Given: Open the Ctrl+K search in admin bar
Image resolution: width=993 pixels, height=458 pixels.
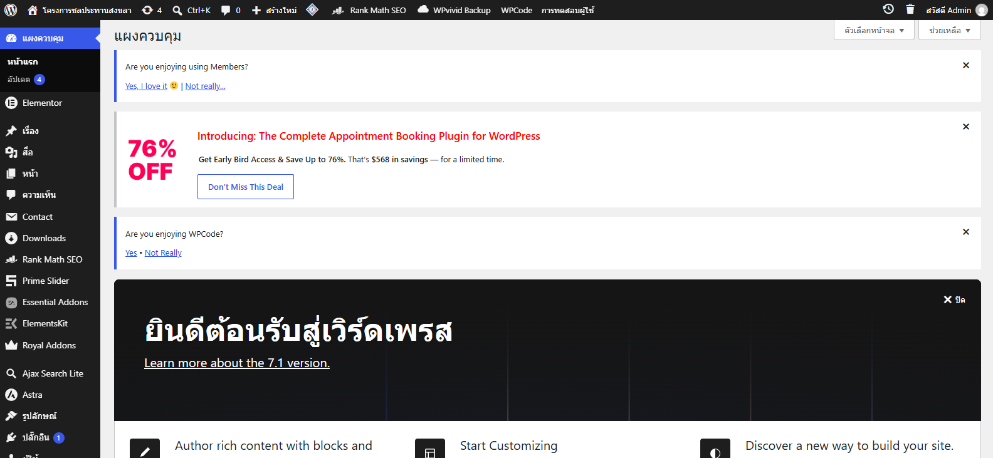Looking at the screenshot, I should (192, 10).
